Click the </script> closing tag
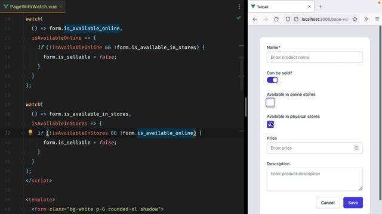 39,181
